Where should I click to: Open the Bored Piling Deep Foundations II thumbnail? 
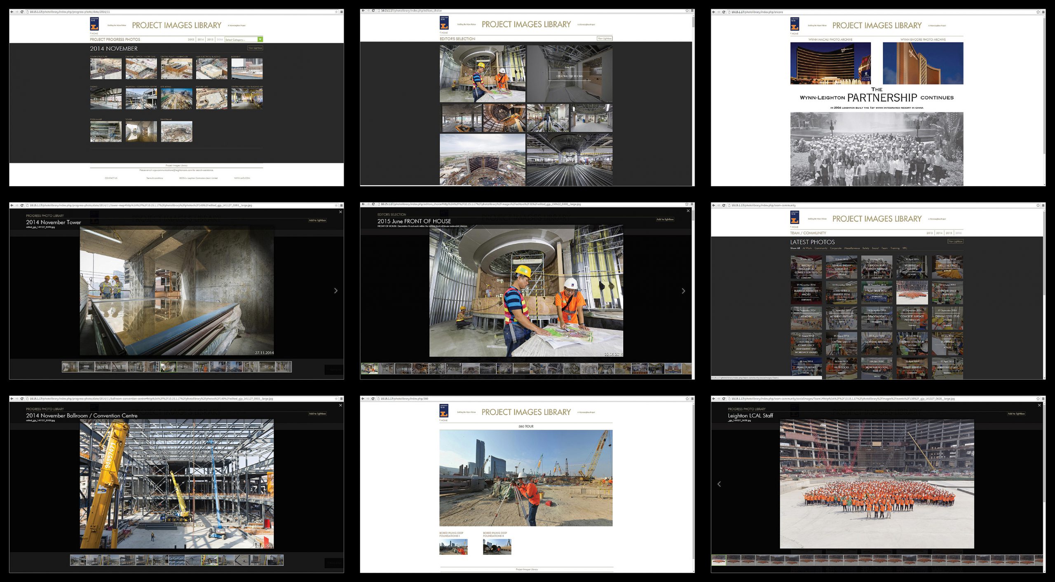click(497, 547)
